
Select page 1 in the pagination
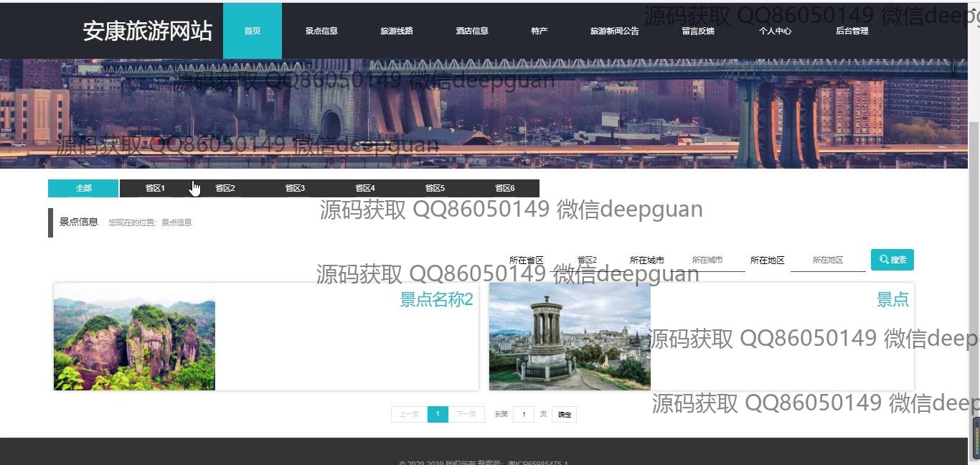tap(438, 414)
